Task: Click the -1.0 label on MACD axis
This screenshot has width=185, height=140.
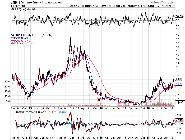Action: (x=178, y=133)
